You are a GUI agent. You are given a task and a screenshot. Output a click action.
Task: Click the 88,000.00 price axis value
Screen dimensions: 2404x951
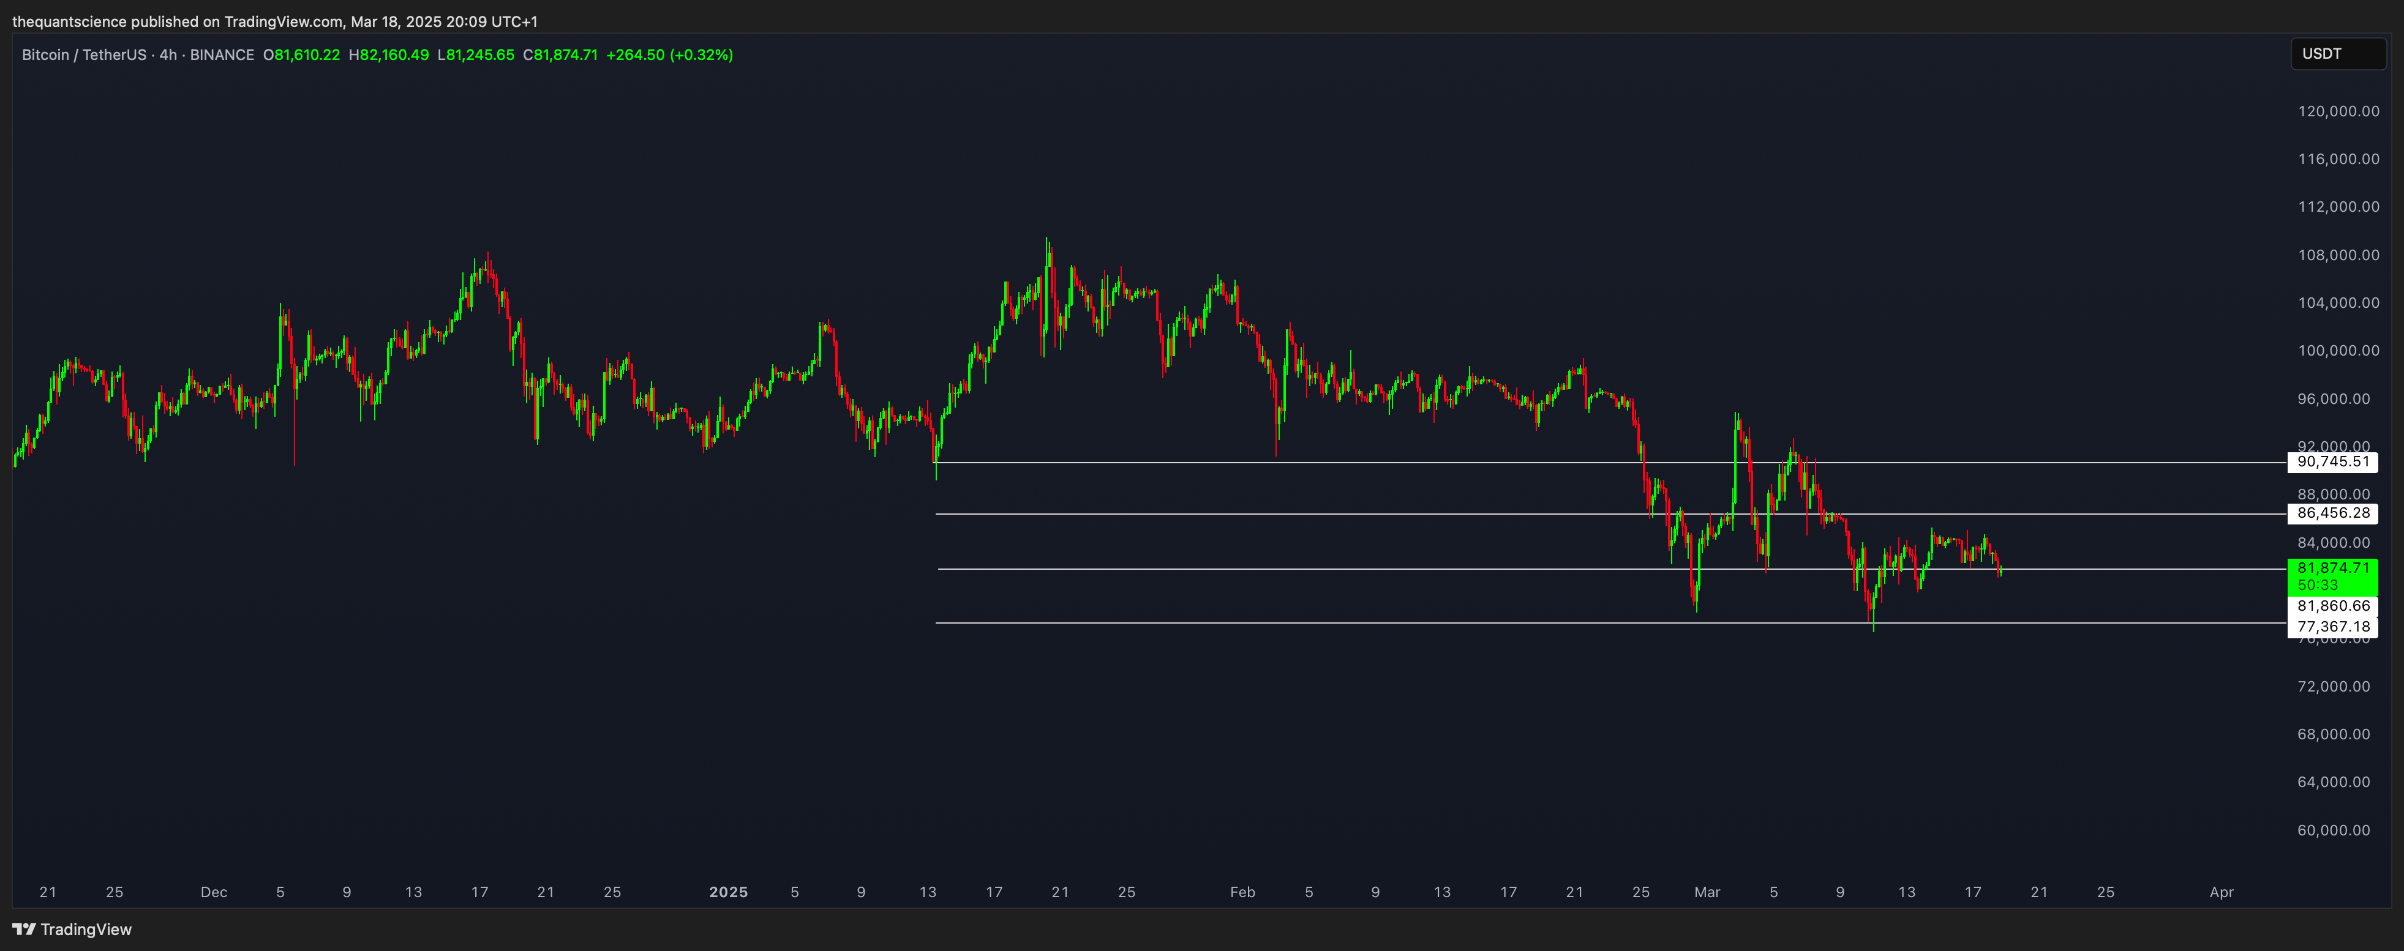[x=2333, y=495]
